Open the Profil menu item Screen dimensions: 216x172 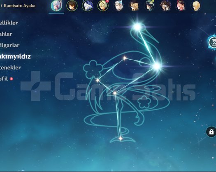pos(4,79)
